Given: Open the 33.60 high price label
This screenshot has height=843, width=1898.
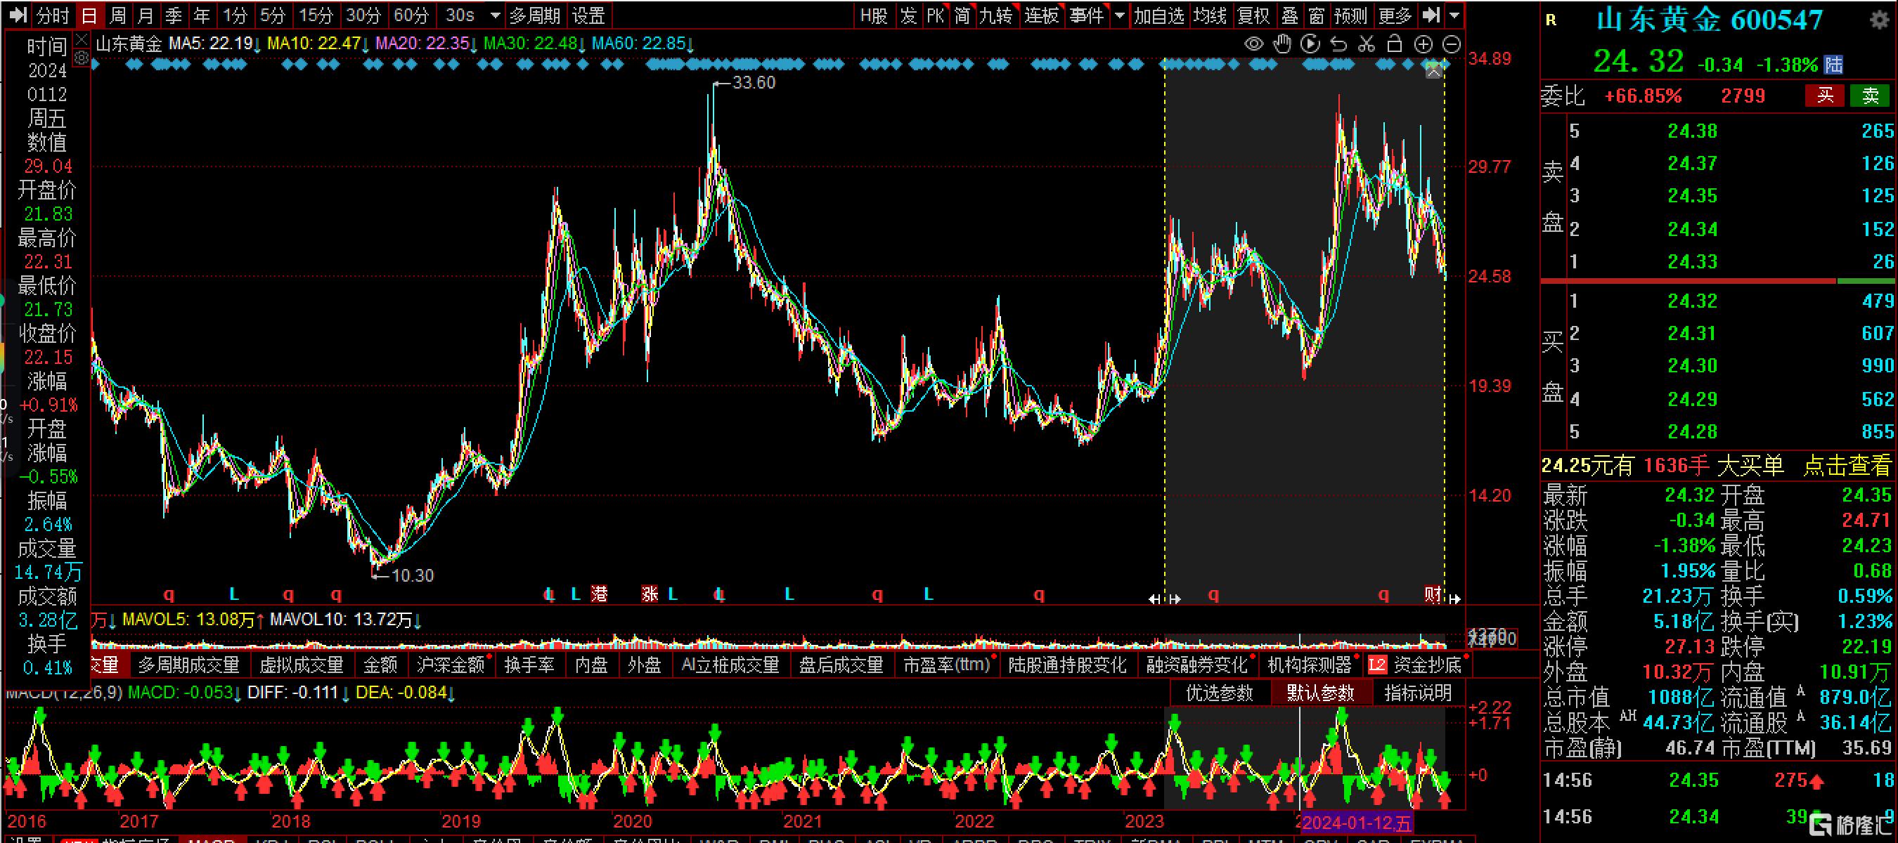Looking at the screenshot, I should tap(754, 82).
